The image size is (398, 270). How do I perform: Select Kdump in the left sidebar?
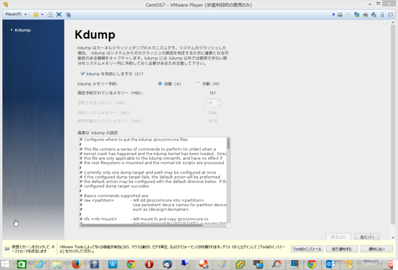coord(22,30)
